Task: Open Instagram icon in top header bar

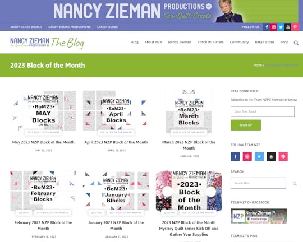Action: [274, 27]
